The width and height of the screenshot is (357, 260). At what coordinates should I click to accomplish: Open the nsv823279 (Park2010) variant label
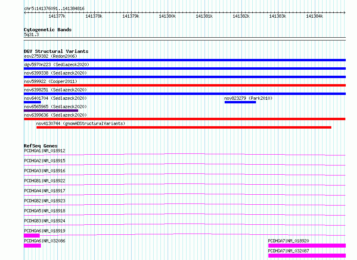tap(248, 98)
